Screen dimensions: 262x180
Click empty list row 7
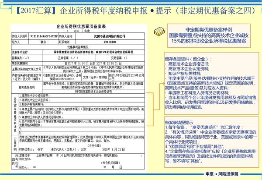point(82,129)
